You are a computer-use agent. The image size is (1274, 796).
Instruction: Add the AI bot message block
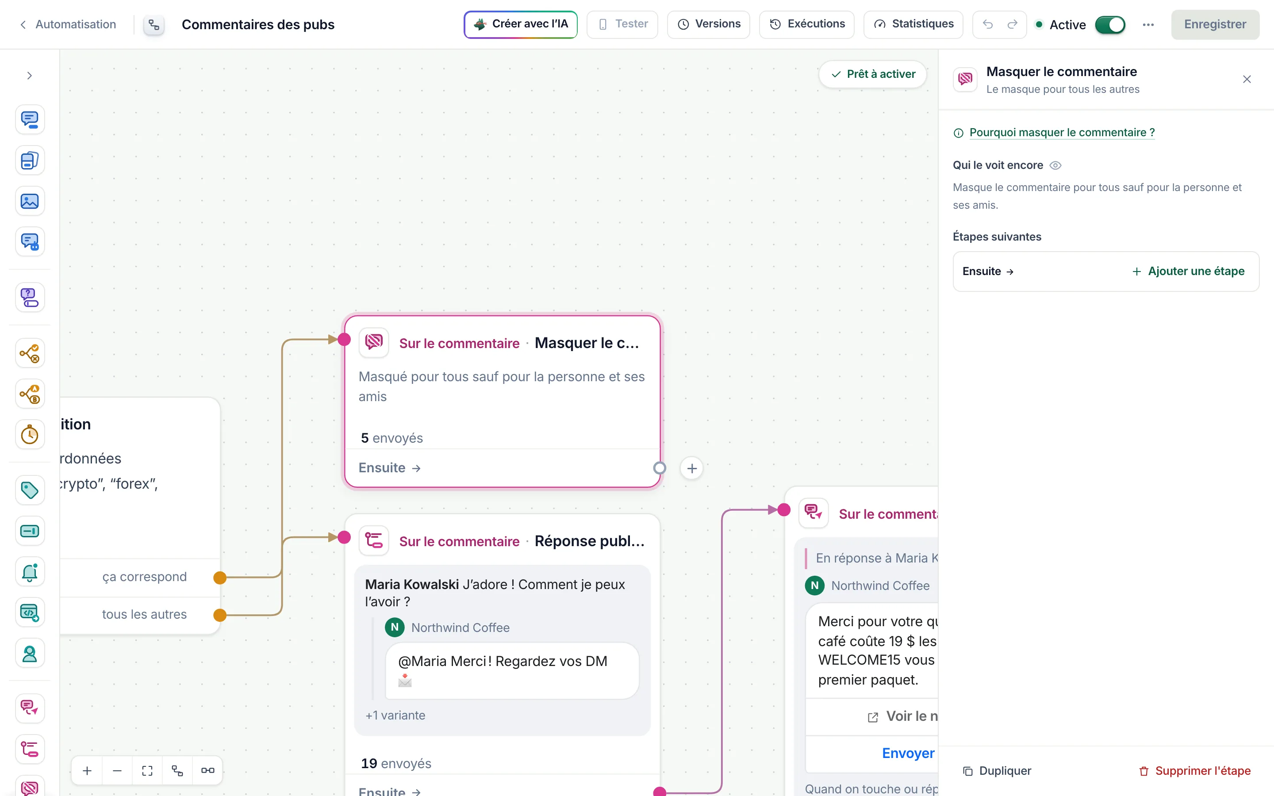point(30,242)
